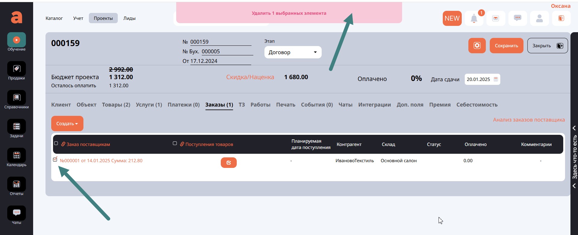Open the Календарь sidebar icon

tap(17, 156)
